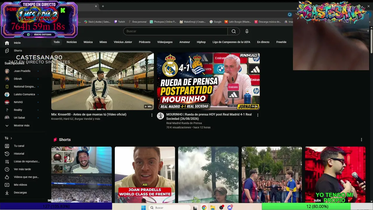Play the Mourinho postpartido press conference thumbnail
This screenshot has height=210, width=373.
coord(208,81)
